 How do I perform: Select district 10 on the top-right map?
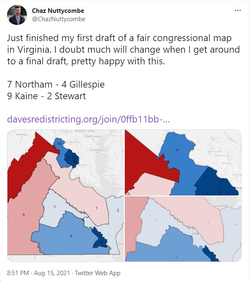point(177,150)
